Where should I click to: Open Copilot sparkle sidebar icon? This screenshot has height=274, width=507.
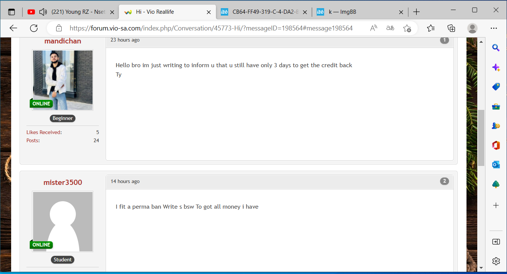[496, 67]
